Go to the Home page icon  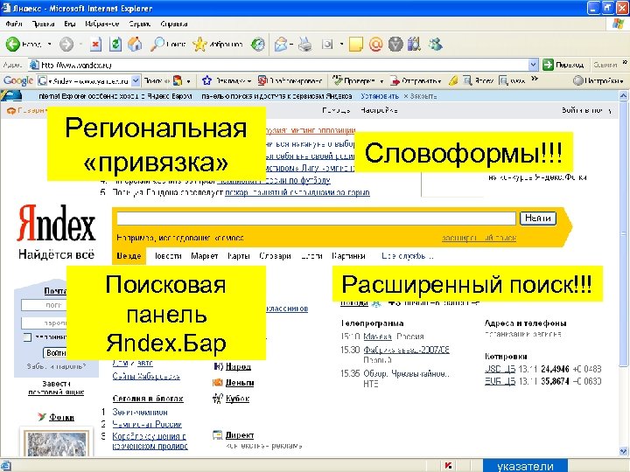click(x=135, y=44)
